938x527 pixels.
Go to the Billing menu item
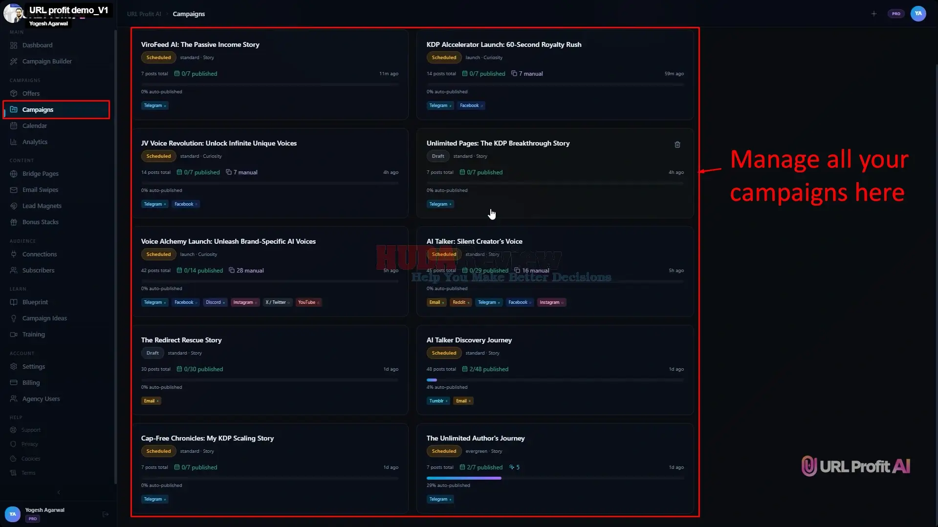[31, 382]
